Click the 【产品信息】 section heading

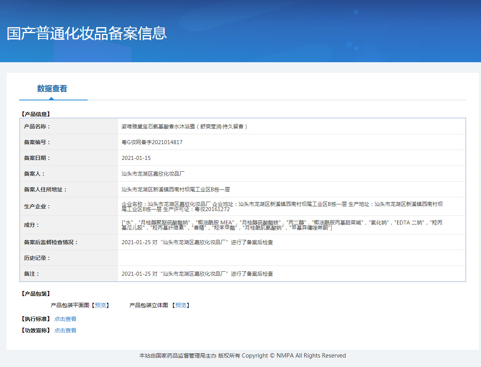[x=35, y=114]
